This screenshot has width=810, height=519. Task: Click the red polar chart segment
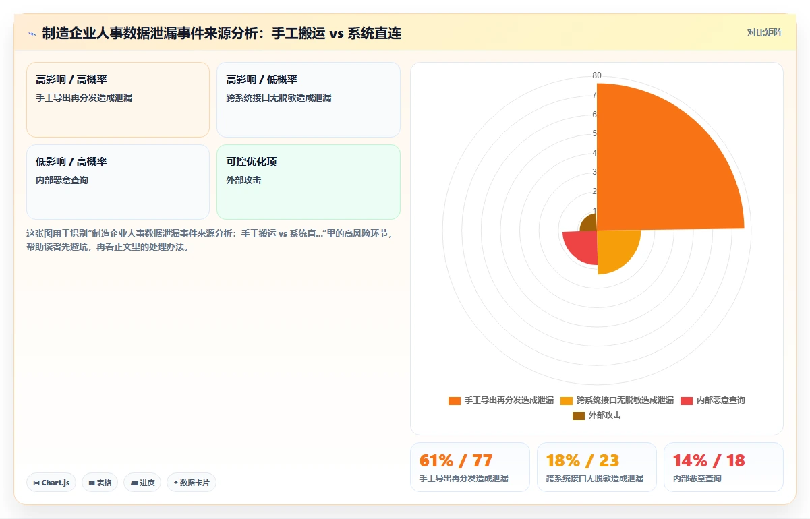point(583,245)
